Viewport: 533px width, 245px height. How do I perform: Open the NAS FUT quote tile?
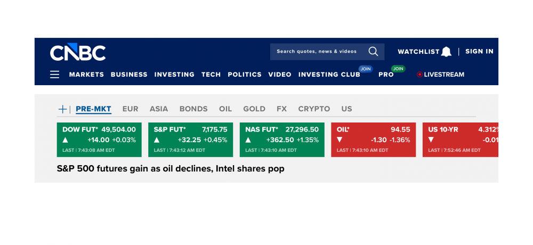coord(282,140)
